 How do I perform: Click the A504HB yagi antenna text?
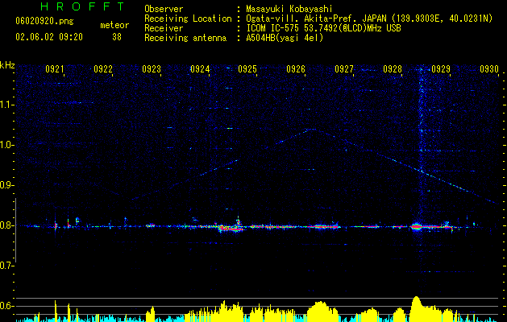coord(285,38)
